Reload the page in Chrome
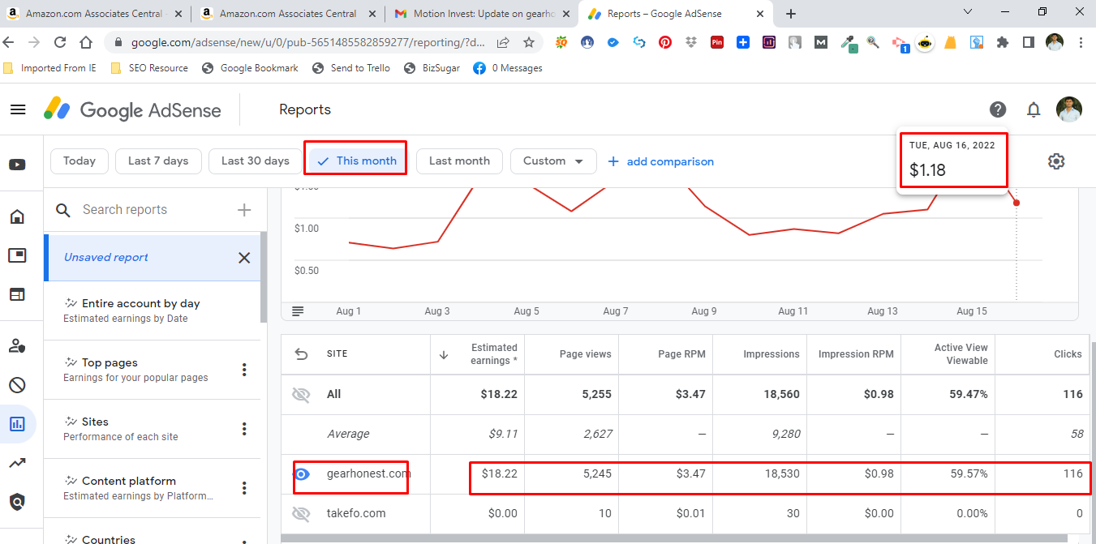This screenshot has width=1096, height=544. coord(60,42)
